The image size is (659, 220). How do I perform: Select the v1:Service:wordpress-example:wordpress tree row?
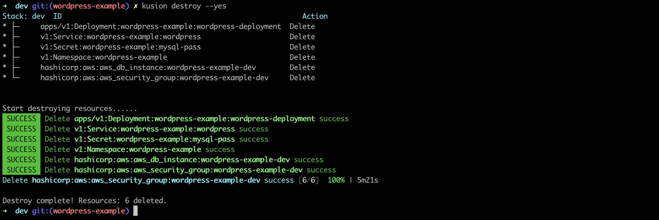click(x=120, y=37)
